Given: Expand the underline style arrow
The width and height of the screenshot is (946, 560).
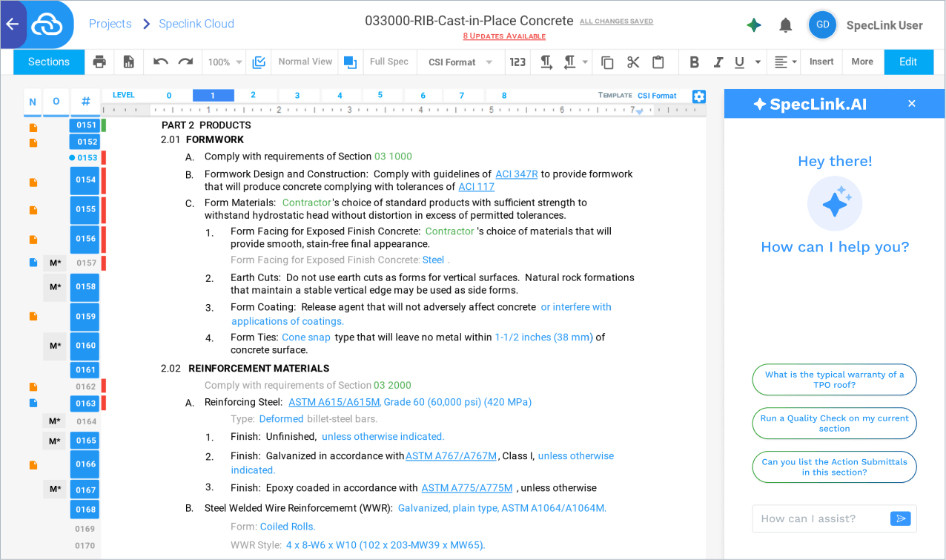Looking at the screenshot, I should click(758, 62).
